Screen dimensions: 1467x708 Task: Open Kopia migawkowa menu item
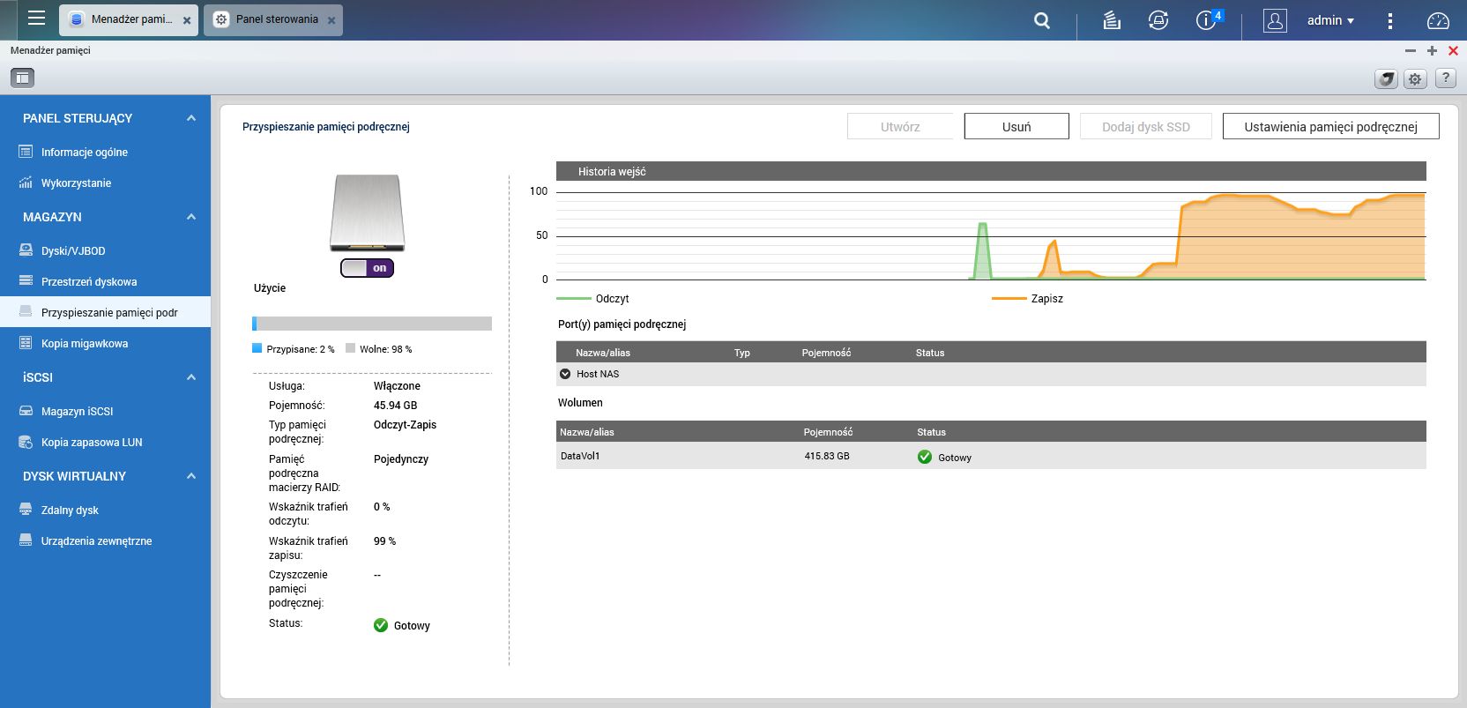106,343
